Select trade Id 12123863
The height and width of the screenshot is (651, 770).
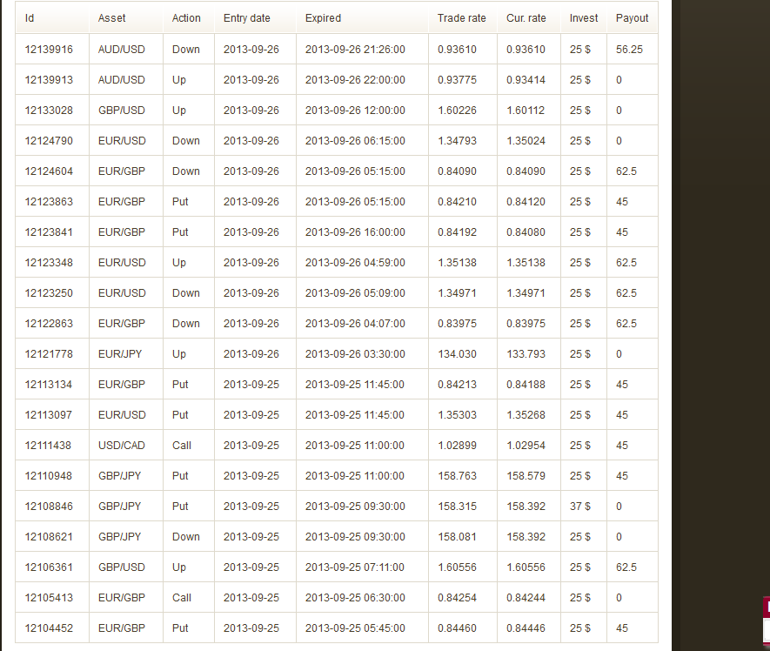(49, 201)
